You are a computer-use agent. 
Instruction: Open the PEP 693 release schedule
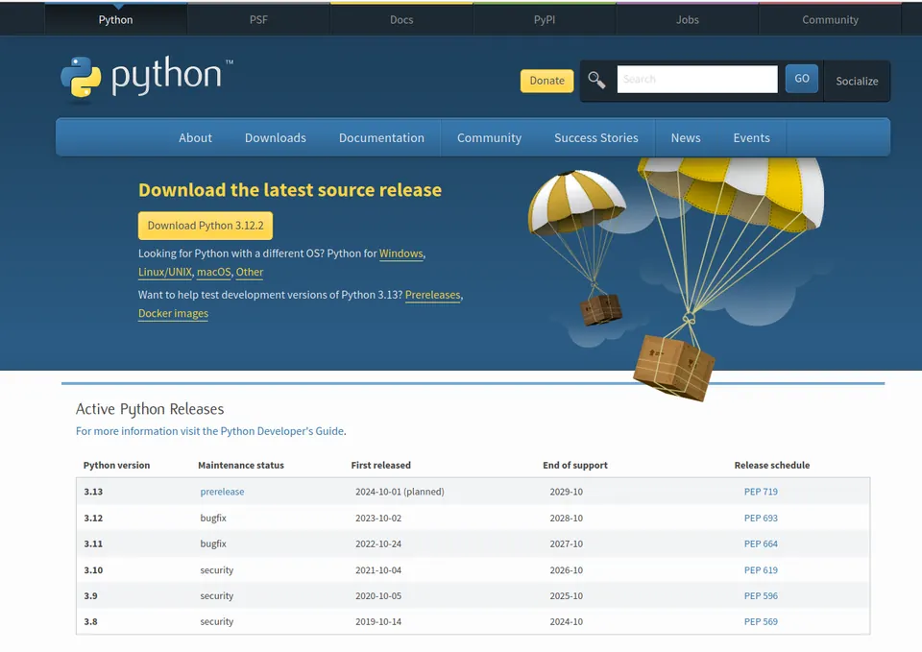point(761,518)
